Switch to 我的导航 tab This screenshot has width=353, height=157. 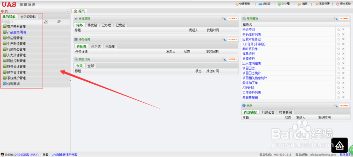coord(9,17)
